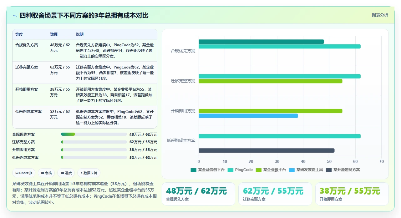The width and height of the screenshot is (401, 218).
Task: Click the lightning icon beside the chart title
Action: coord(15,16)
